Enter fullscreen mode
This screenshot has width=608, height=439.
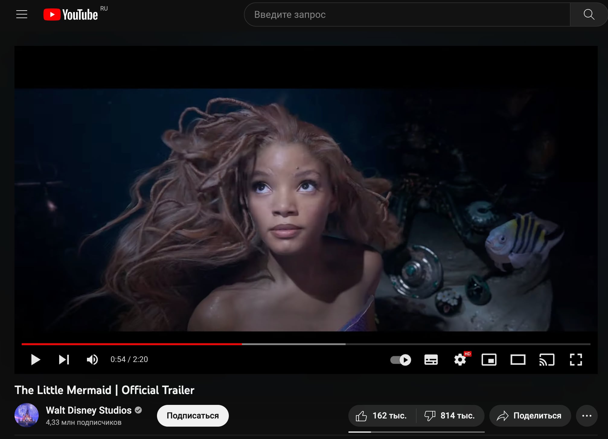click(x=576, y=360)
